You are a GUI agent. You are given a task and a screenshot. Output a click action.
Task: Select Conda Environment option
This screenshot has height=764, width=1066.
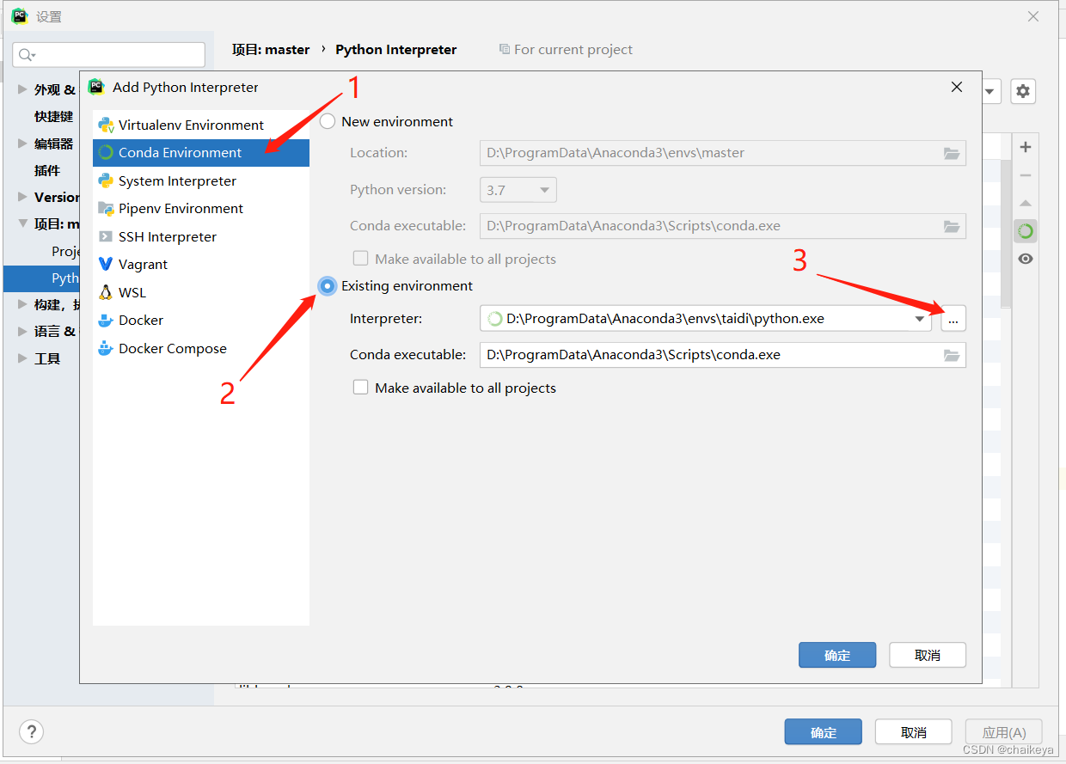point(201,153)
